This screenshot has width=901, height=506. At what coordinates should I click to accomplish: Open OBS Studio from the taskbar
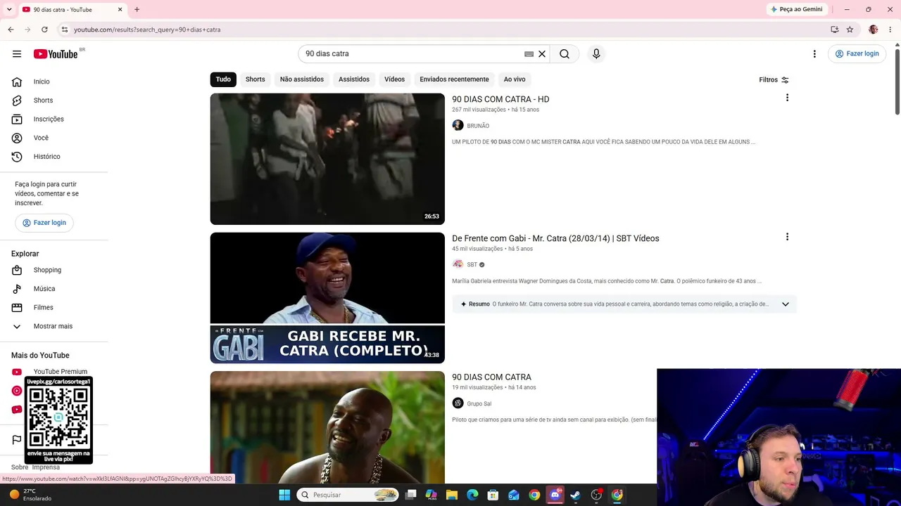pyautogui.click(x=596, y=495)
